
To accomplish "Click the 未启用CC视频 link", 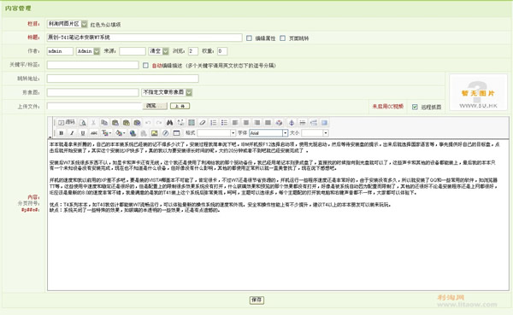I will pyautogui.click(x=387, y=107).
